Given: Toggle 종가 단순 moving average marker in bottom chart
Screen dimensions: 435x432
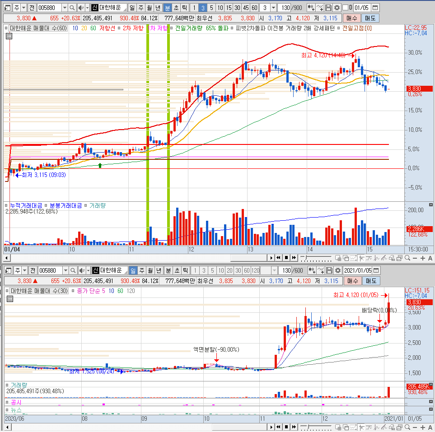Looking at the screenshot, I should (x=73, y=291).
